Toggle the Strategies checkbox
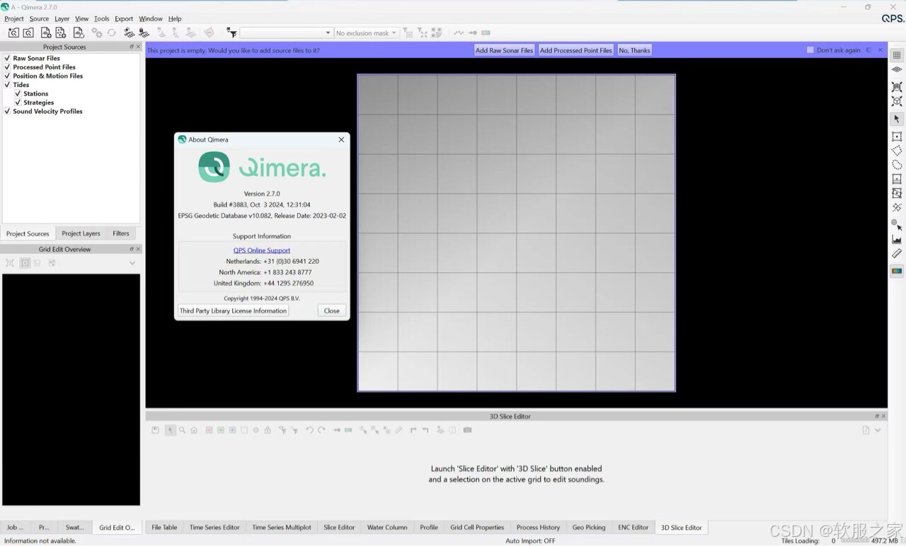 coord(18,103)
